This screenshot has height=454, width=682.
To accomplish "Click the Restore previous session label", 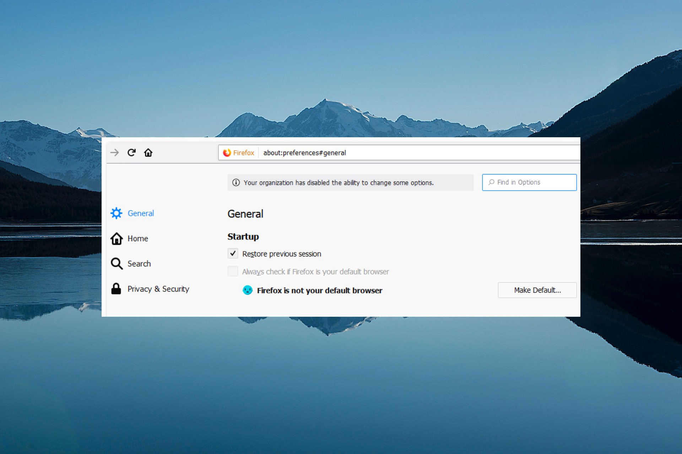I will (x=282, y=254).
